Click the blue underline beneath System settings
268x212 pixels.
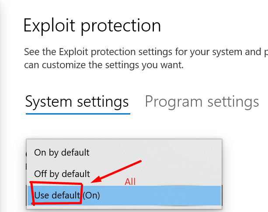78,114
